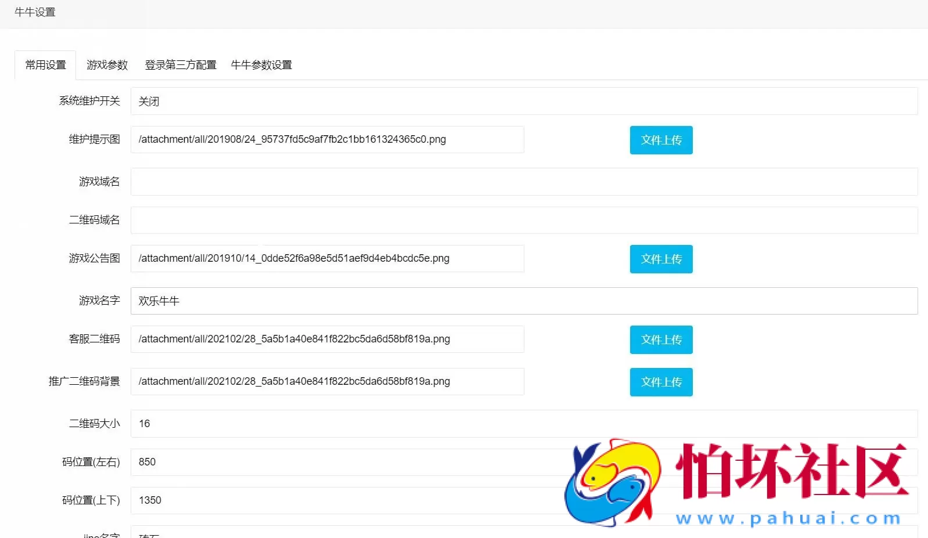The width and height of the screenshot is (928, 538).
Task: Click the 维护提示图 label
Action: point(95,139)
